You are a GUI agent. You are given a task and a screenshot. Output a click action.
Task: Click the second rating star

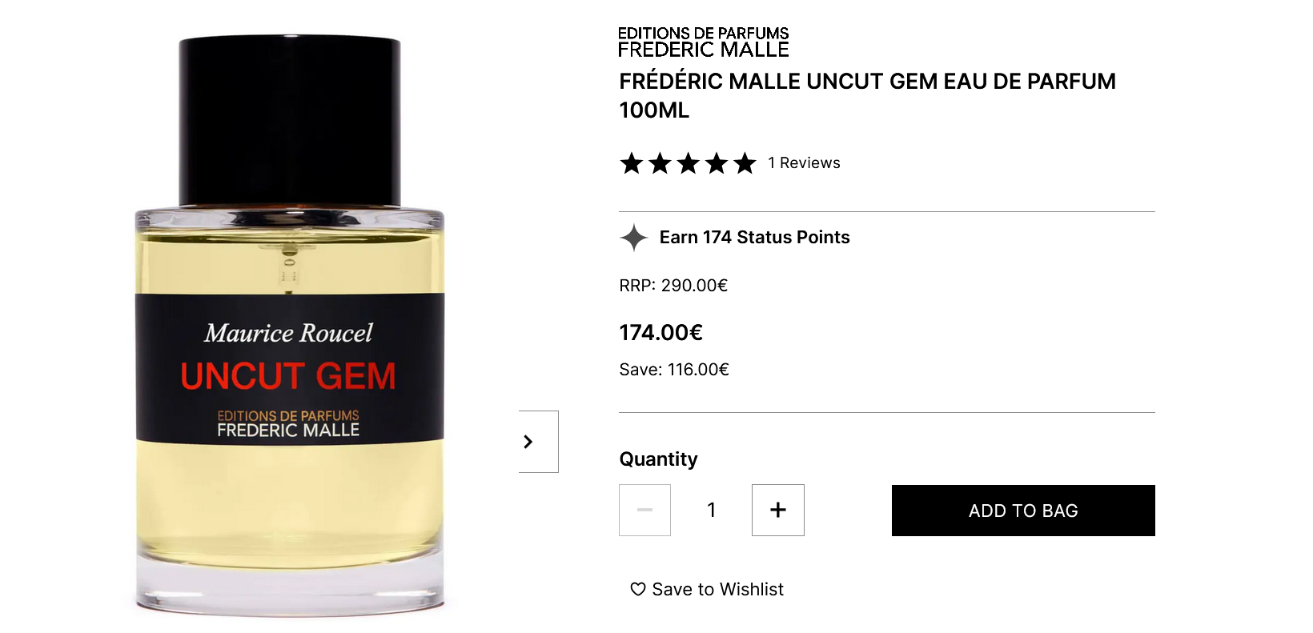click(x=660, y=163)
